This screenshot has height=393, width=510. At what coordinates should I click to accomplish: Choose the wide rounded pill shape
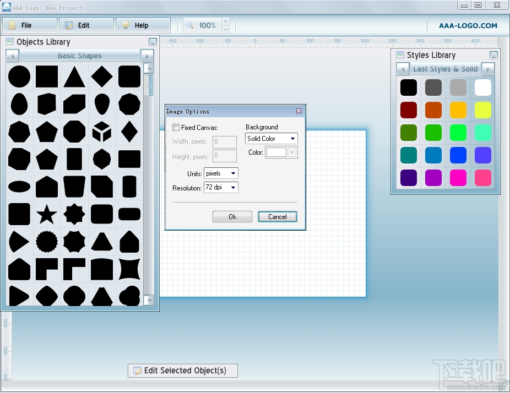click(129, 214)
